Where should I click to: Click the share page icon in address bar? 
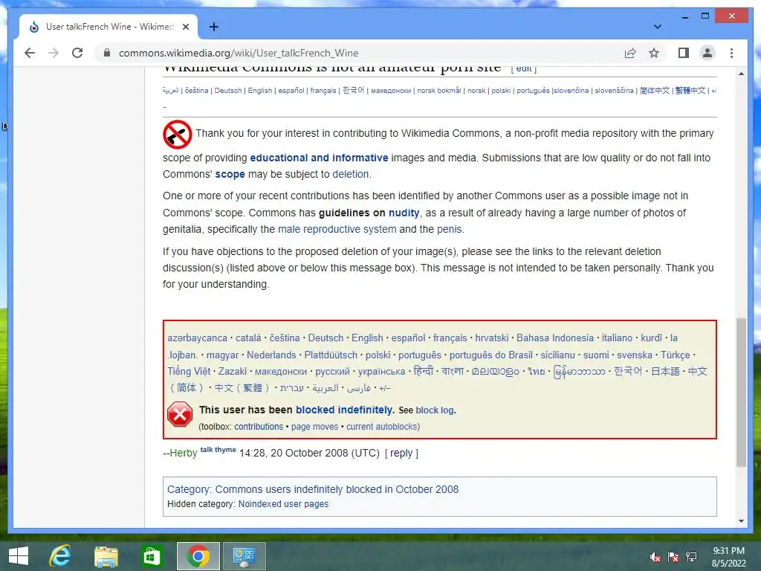630,53
